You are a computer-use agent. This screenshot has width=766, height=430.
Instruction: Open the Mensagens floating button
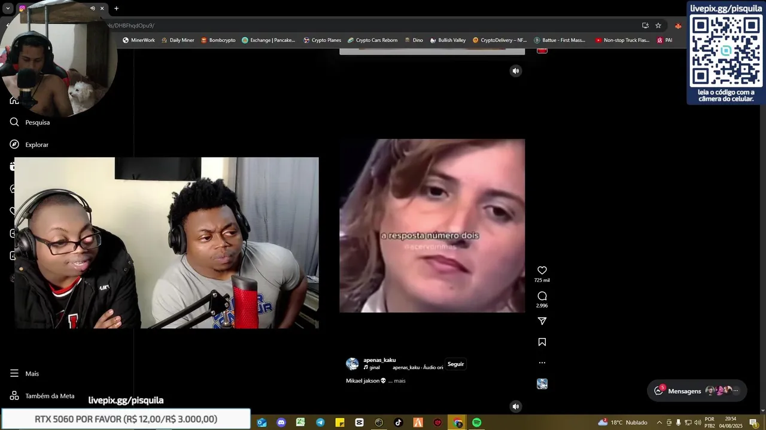[697, 391]
